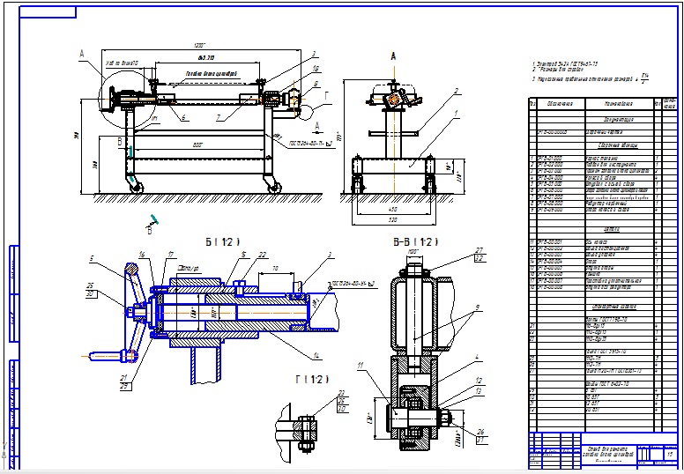The width and height of the screenshot is (684, 474).
Task: Click callout number 12 in section В-В
Action: coord(479,381)
